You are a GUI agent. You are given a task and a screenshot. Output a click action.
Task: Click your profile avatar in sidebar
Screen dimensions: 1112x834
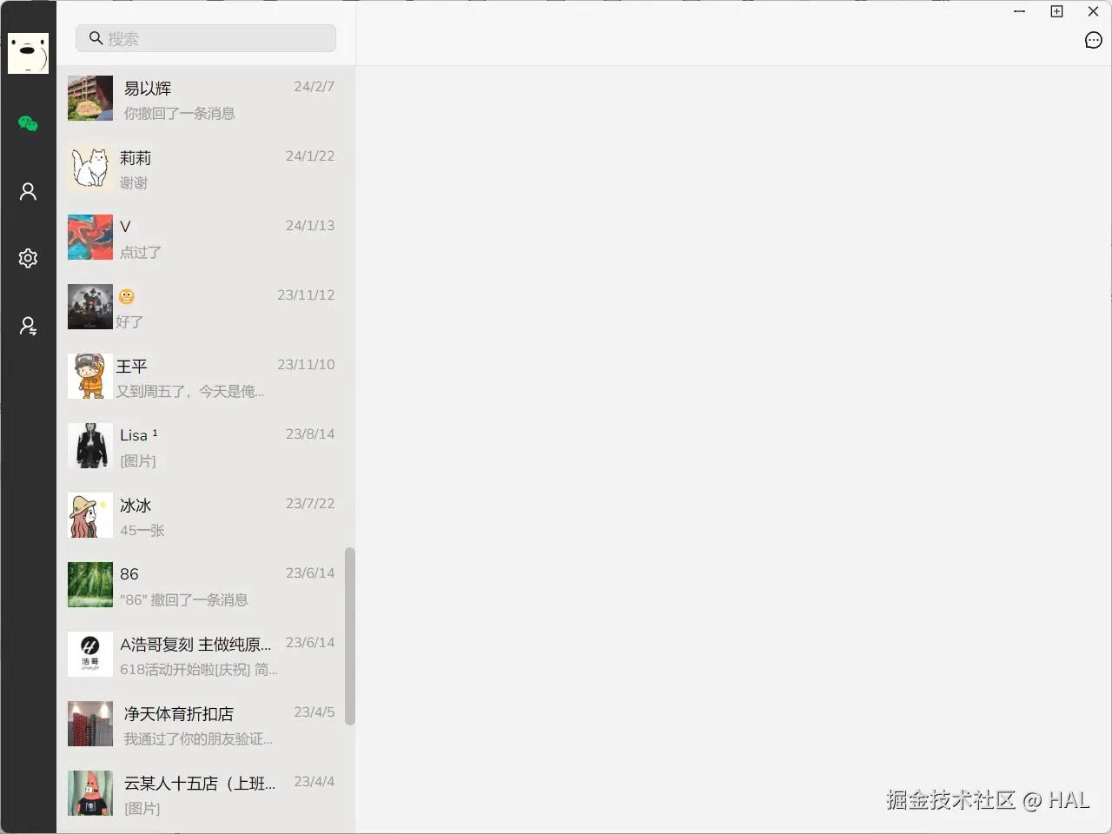pyautogui.click(x=27, y=53)
